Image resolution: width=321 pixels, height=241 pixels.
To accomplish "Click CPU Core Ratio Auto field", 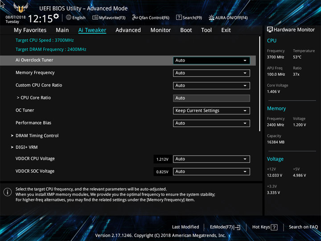I will coord(211,98).
